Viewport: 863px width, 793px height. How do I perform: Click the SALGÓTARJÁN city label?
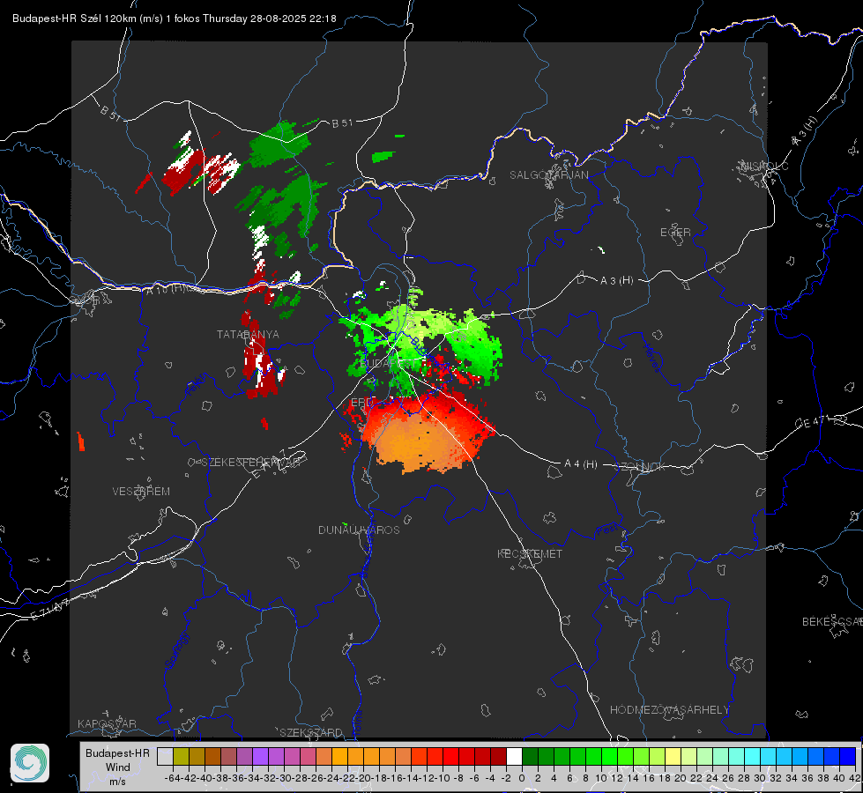(x=548, y=175)
